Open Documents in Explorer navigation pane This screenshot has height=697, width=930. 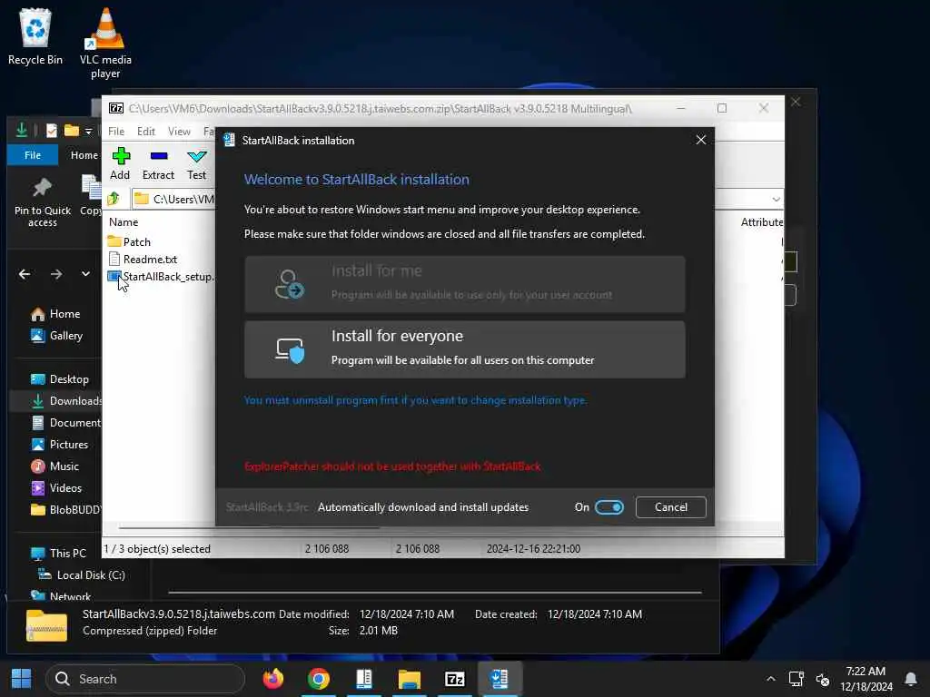[66, 423]
